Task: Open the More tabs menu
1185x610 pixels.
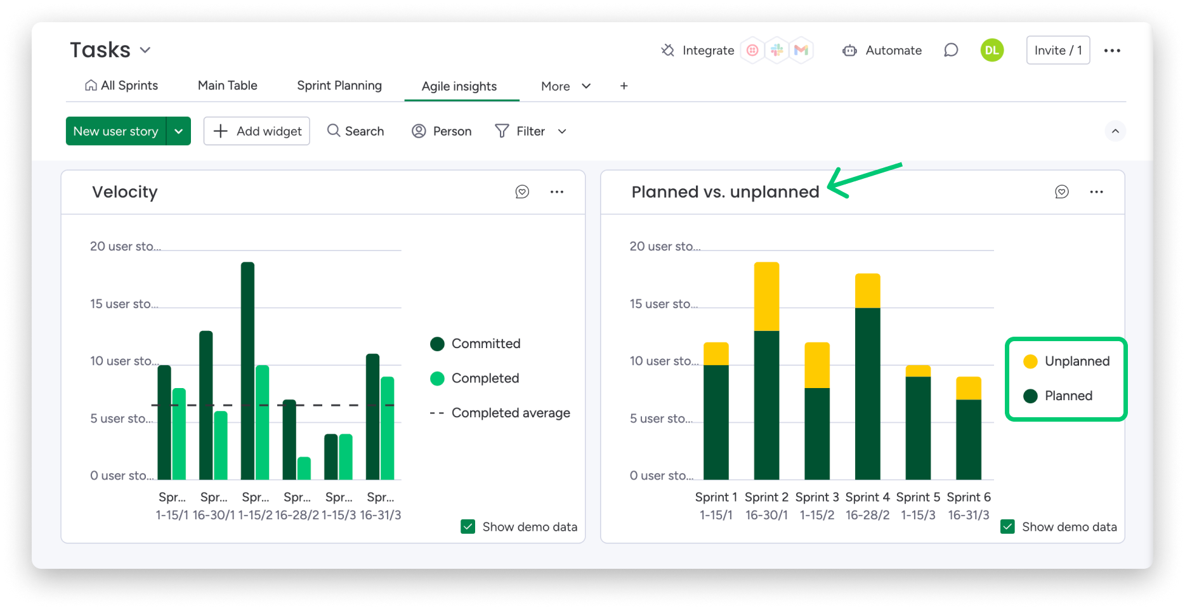Action: tap(564, 86)
